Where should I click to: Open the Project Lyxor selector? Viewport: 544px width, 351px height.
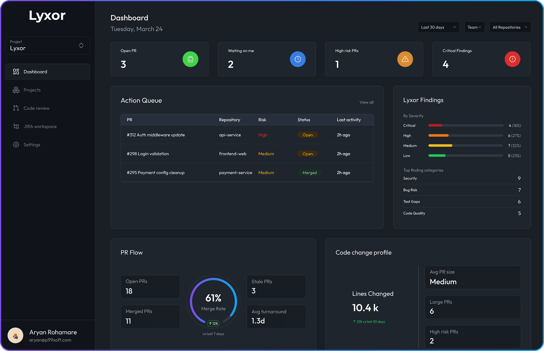point(48,46)
